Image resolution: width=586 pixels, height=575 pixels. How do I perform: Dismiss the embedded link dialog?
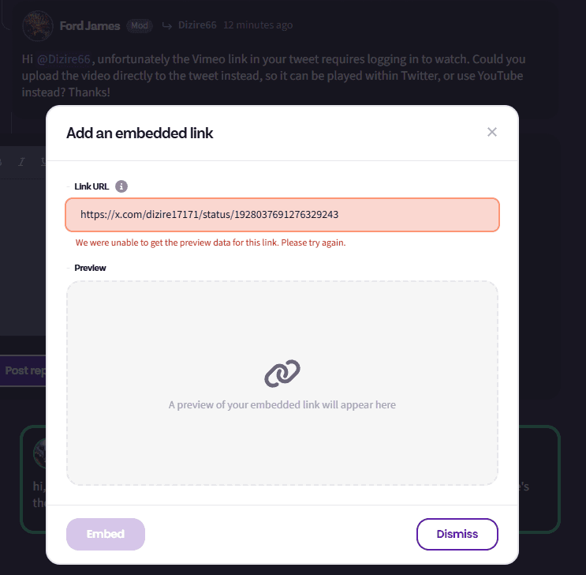(x=457, y=534)
